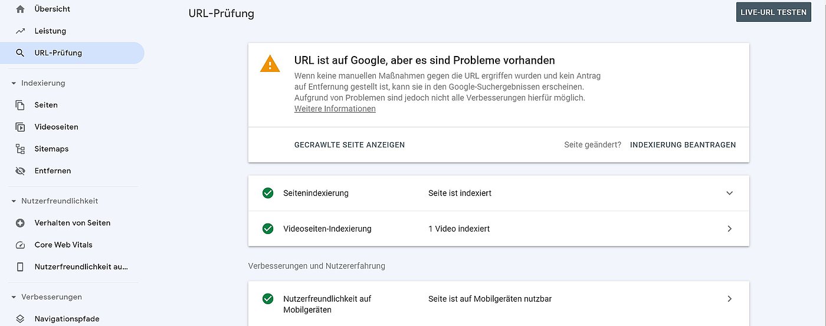This screenshot has width=826, height=326.
Task: Expand the Seitenindexierung row chevron
Action: coord(729,193)
